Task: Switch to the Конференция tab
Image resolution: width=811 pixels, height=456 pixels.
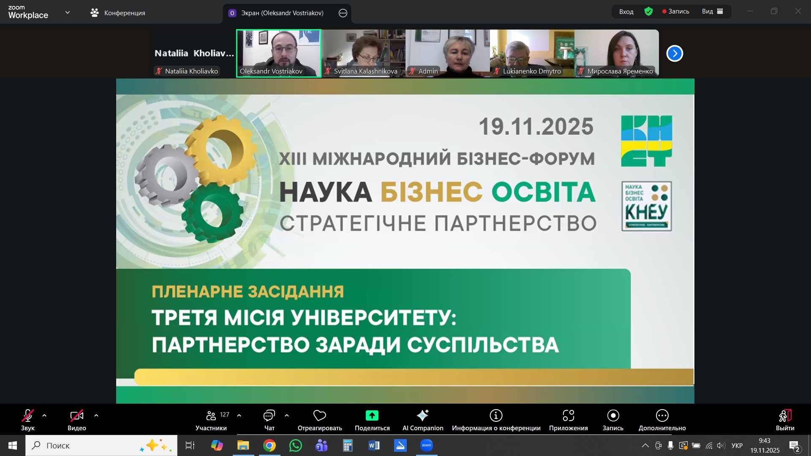Action: pyautogui.click(x=117, y=13)
